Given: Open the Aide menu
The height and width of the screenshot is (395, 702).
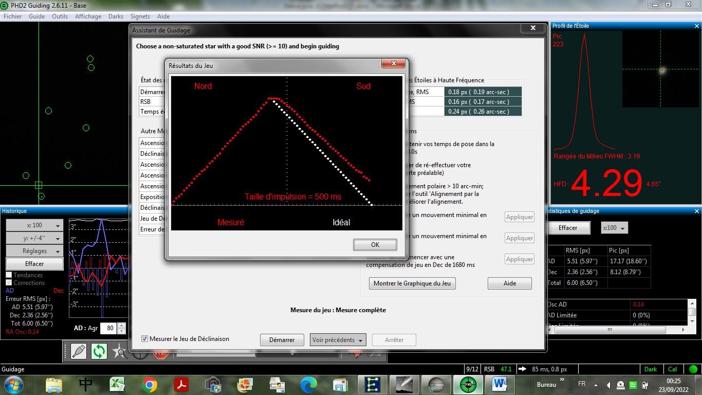Looking at the screenshot, I should (x=163, y=16).
